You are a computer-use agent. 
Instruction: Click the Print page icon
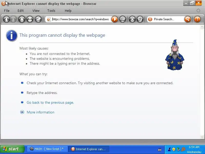click(30, 20)
